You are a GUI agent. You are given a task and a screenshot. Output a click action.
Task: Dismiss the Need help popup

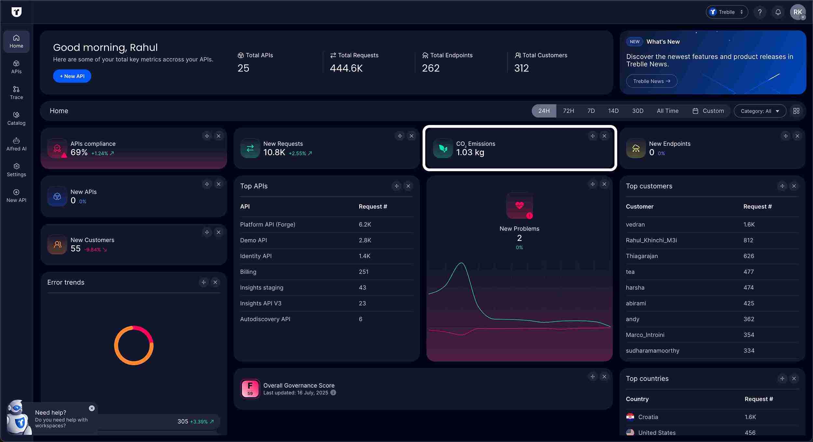coord(92,408)
